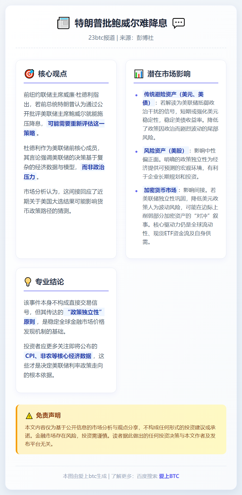
Task: Click the bullet dot before 加密货币市场
Action: click(x=136, y=191)
